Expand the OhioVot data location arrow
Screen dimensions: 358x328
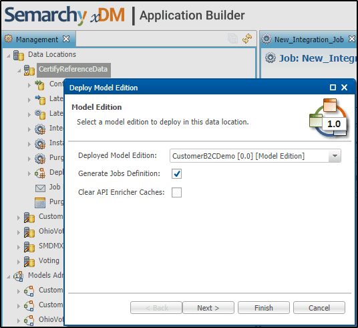pos(19,232)
